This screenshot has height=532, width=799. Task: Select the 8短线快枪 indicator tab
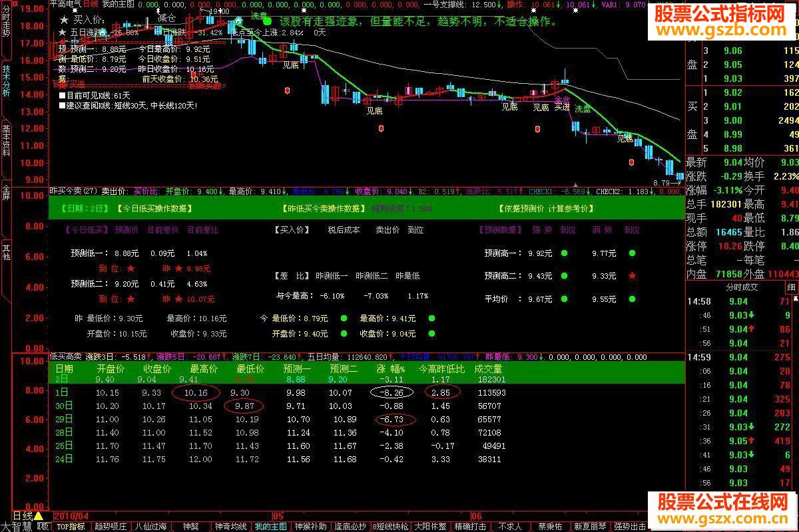click(x=391, y=527)
